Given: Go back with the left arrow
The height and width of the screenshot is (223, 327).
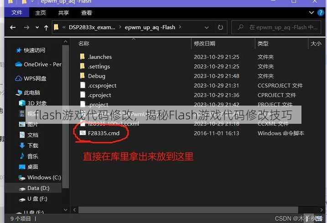Looking at the screenshot, I should [13, 27].
